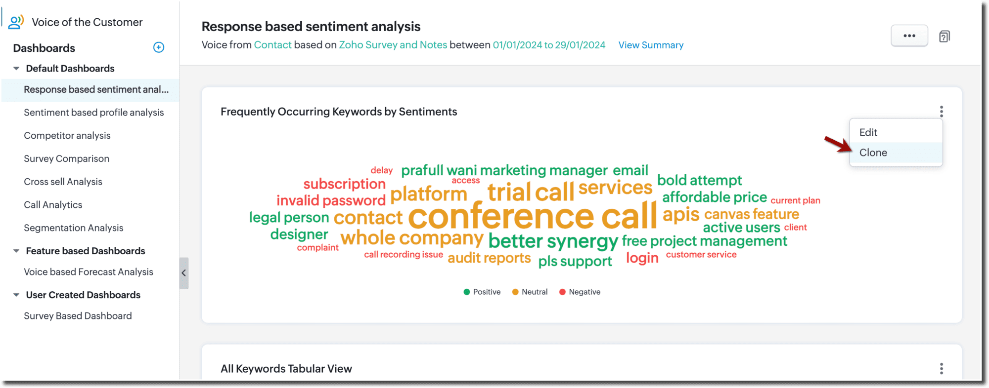Click the date range 01/01/2024 to 29/01/2024

[x=549, y=45]
